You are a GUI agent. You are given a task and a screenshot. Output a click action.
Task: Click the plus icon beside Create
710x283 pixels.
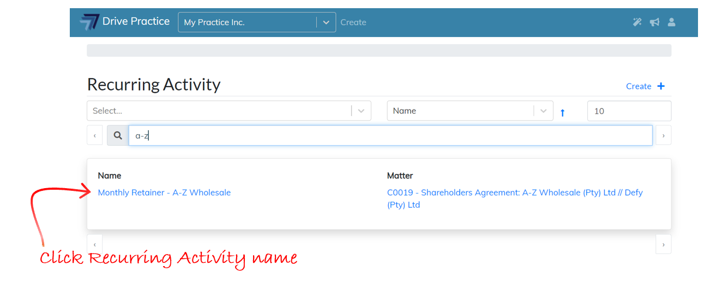click(661, 86)
